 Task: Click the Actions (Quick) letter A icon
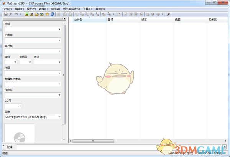coord(109,14)
